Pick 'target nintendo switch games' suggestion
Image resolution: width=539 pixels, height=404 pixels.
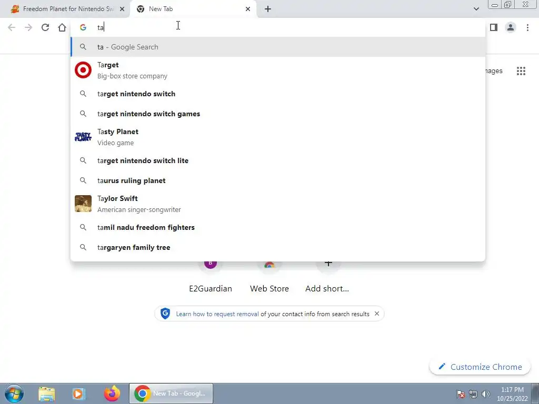pyautogui.click(x=278, y=114)
